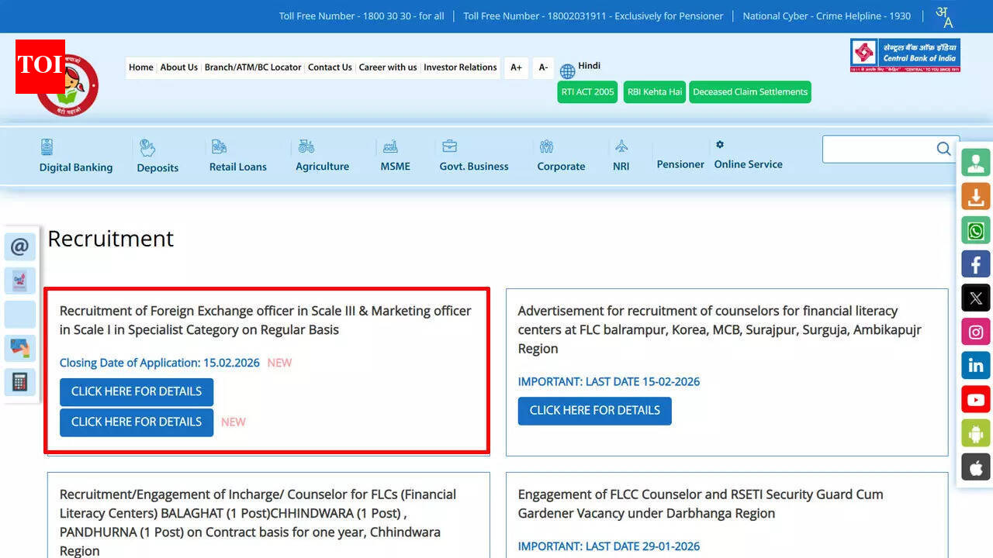
Task: Select the About Us menu item
Action: click(179, 67)
